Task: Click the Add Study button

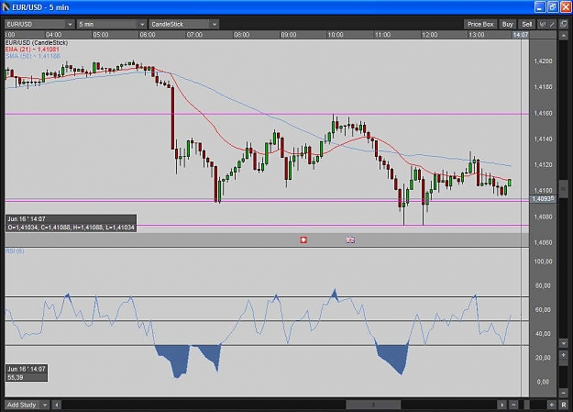Action: click(x=22, y=405)
